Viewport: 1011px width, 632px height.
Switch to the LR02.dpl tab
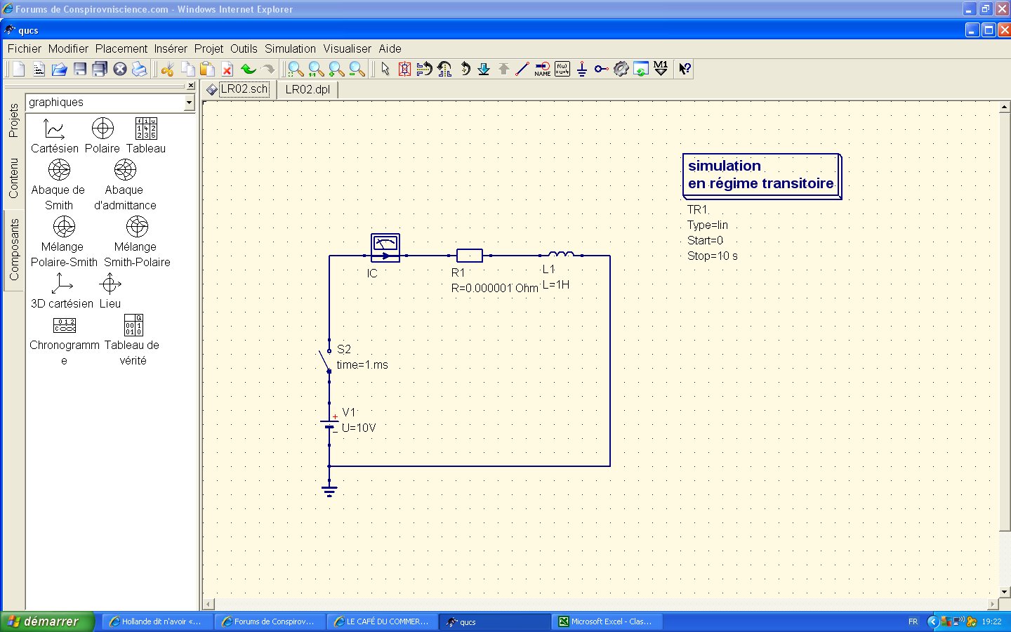[x=308, y=89]
